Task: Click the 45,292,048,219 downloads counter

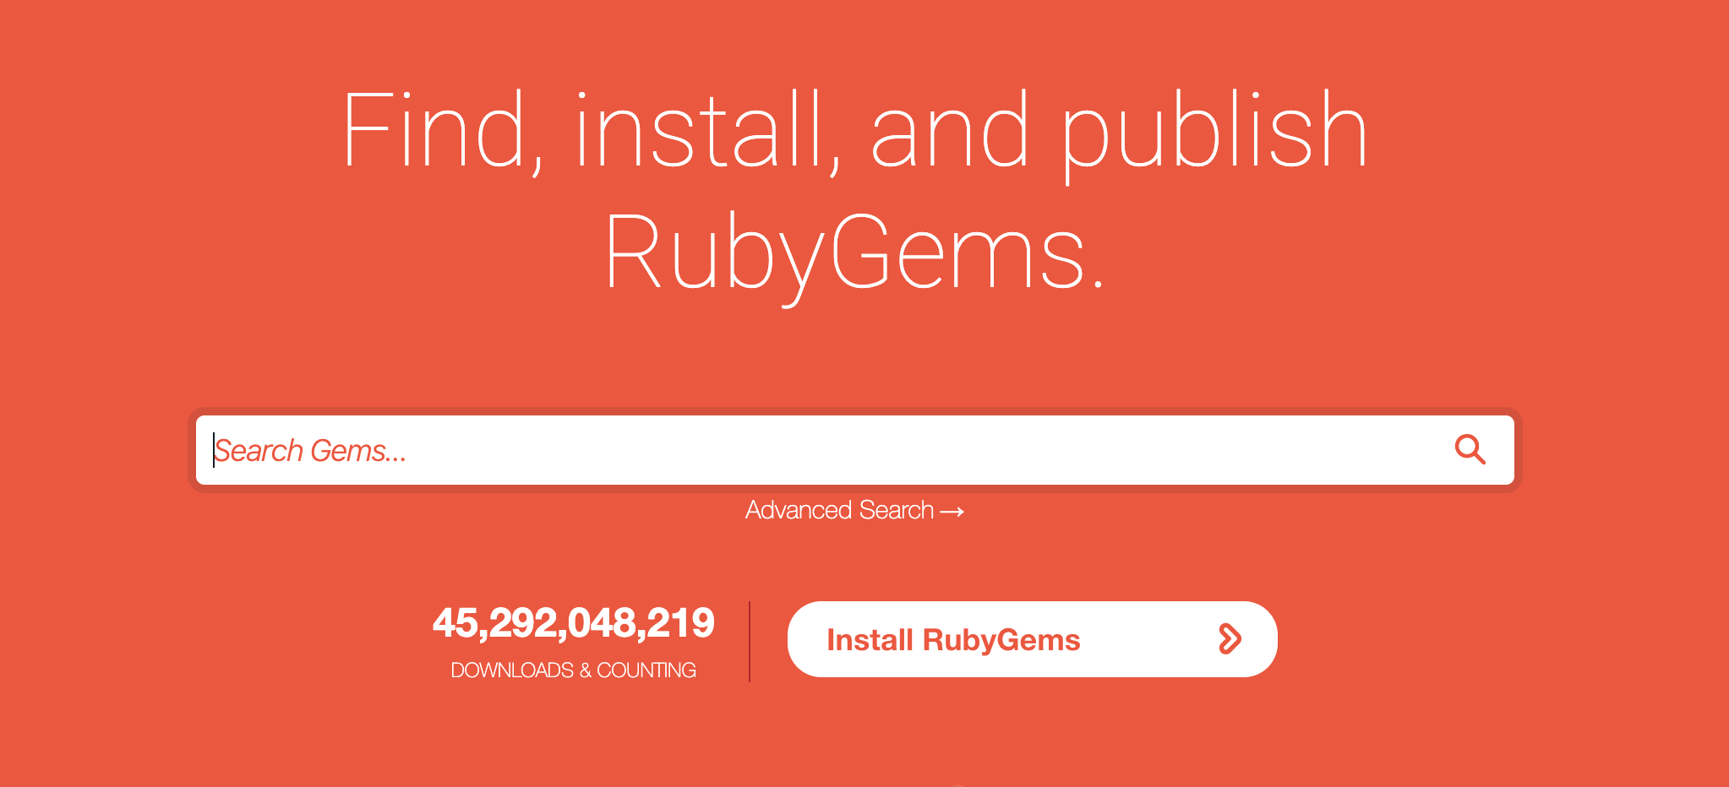Action: click(x=573, y=623)
